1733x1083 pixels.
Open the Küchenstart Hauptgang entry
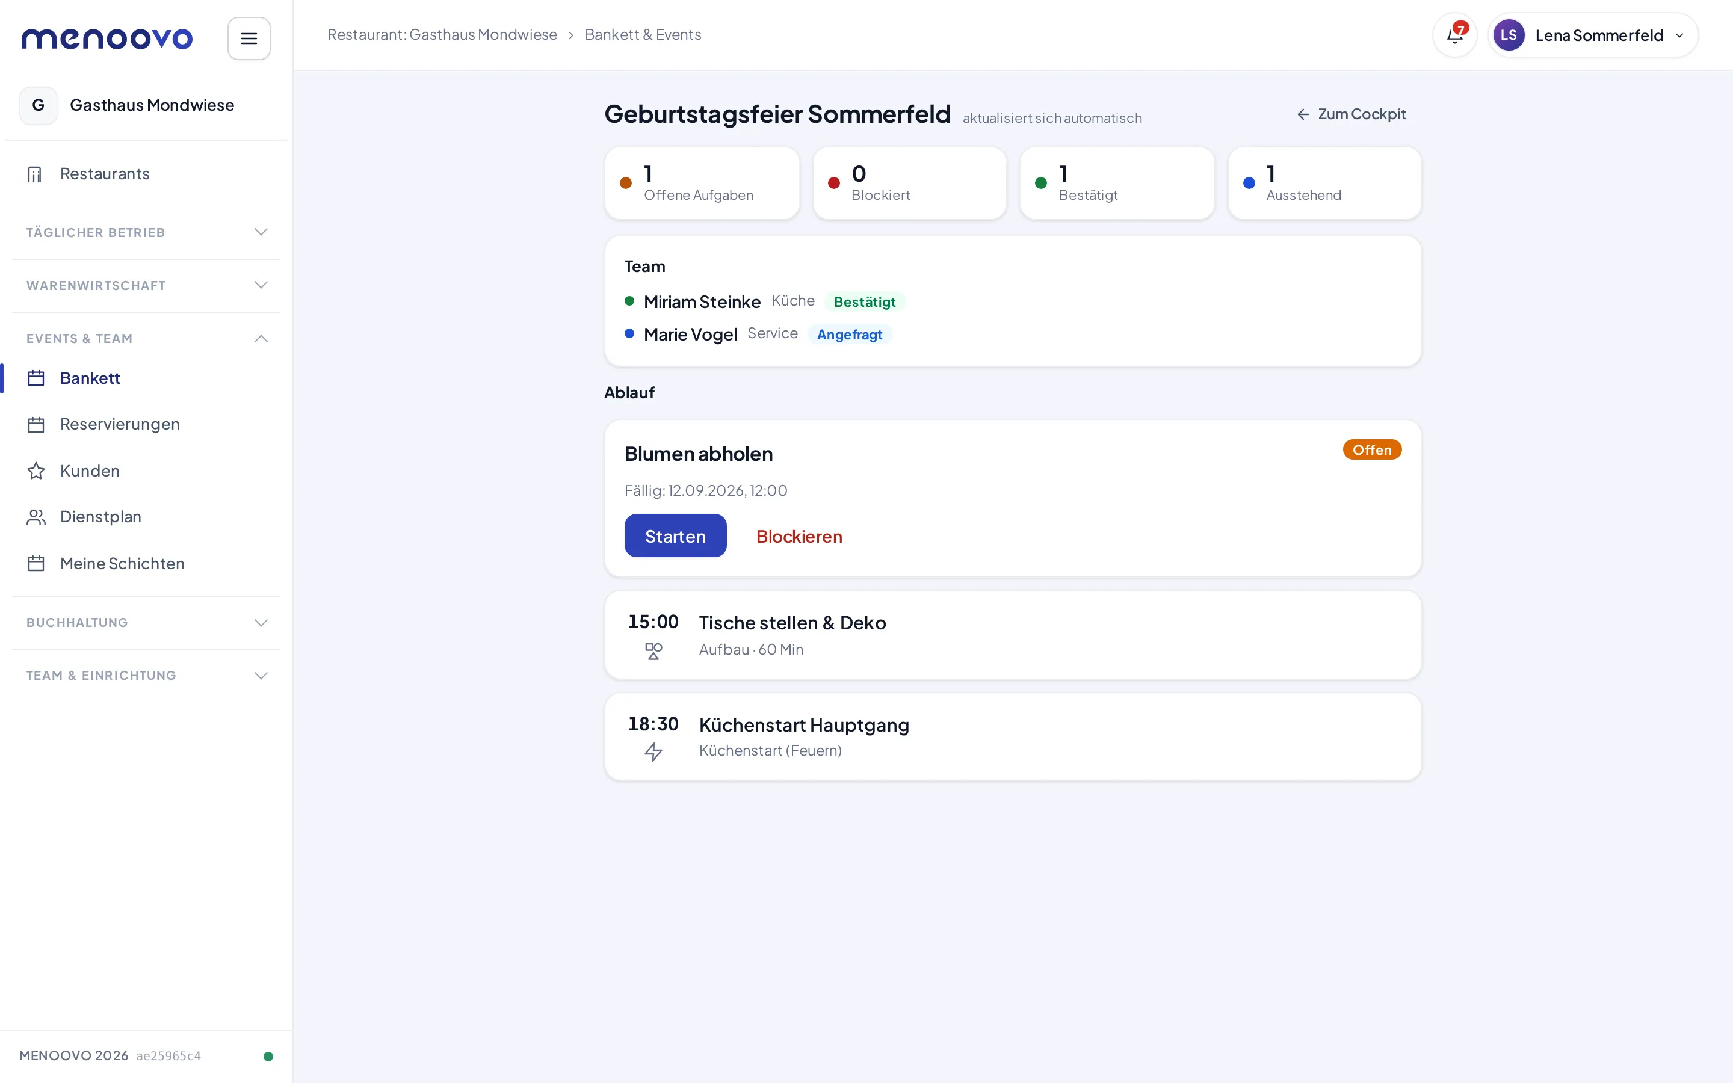pyautogui.click(x=1013, y=737)
